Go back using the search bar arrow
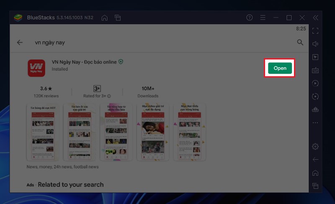Viewport: 335px width, 204px height. (x=20, y=42)
